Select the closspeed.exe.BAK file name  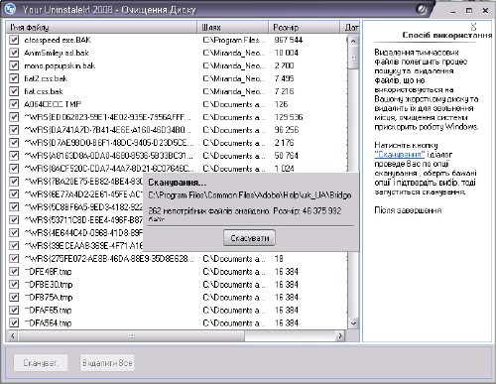tap(58, 40)
